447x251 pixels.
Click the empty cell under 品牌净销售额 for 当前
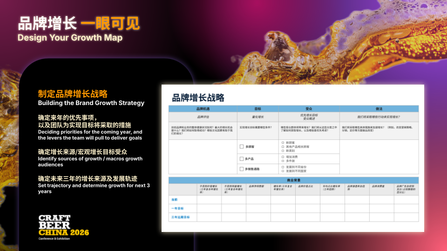[258, 199]
